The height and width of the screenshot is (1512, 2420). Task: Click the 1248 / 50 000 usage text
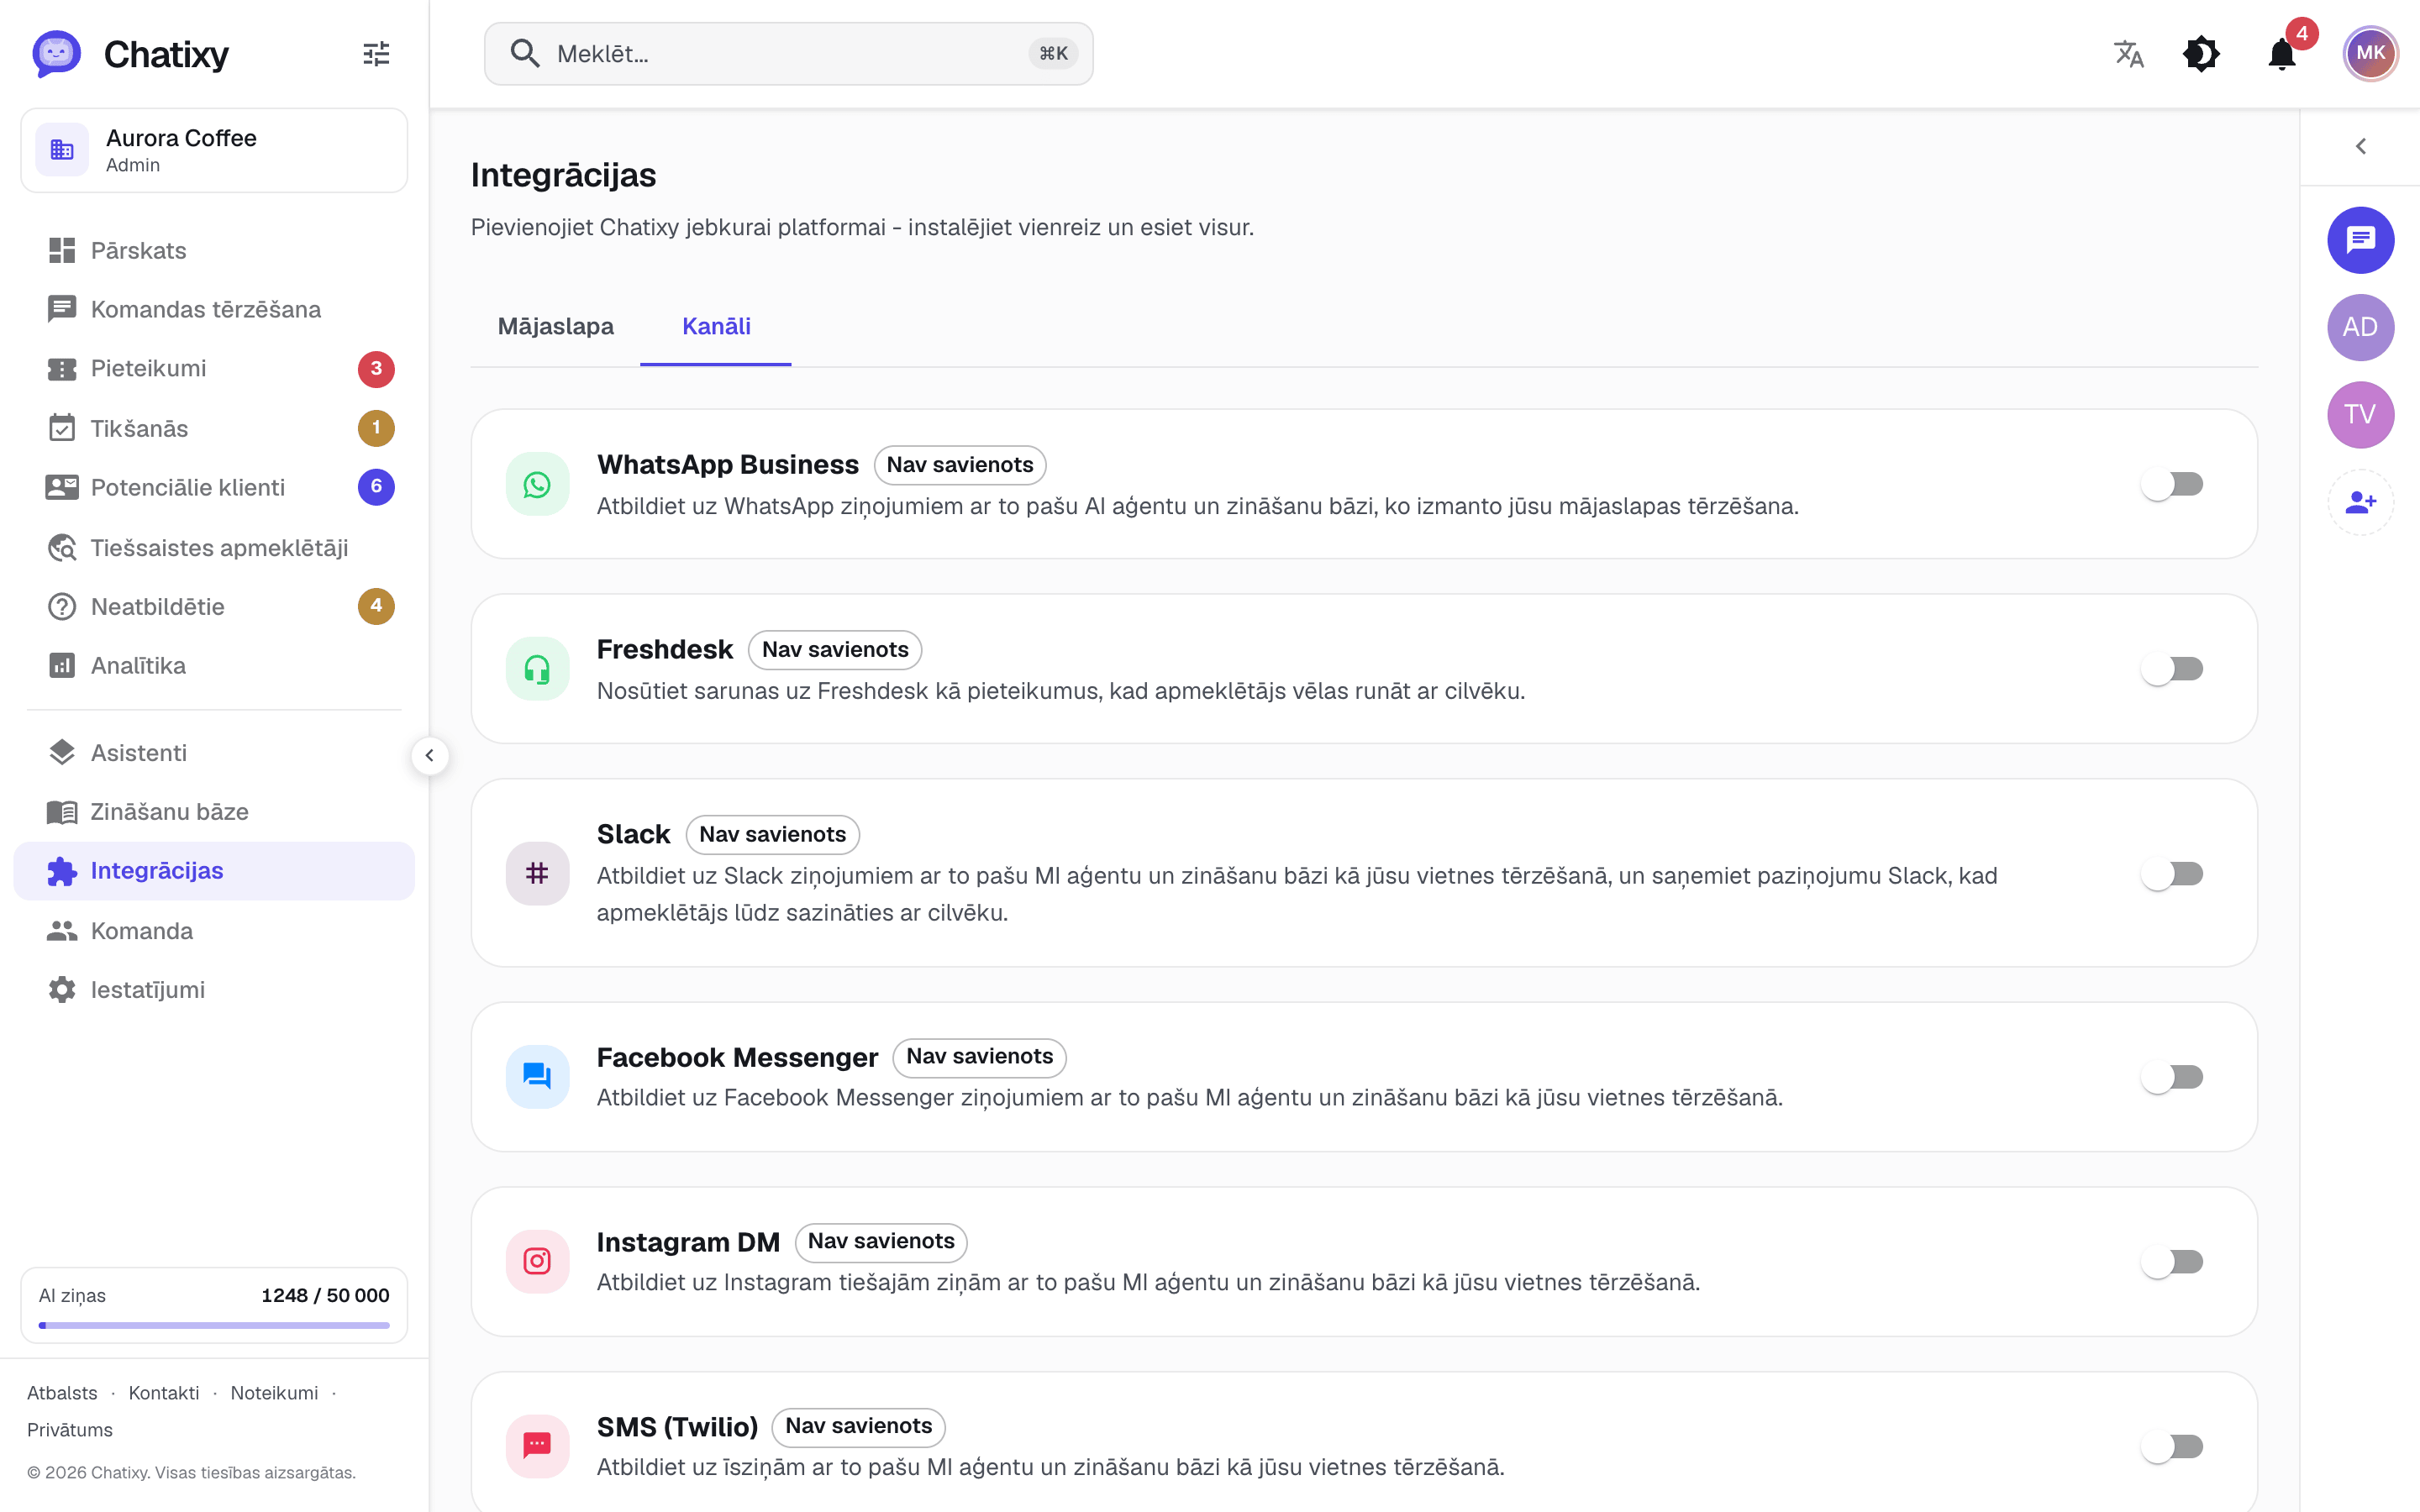point(325,1295)
